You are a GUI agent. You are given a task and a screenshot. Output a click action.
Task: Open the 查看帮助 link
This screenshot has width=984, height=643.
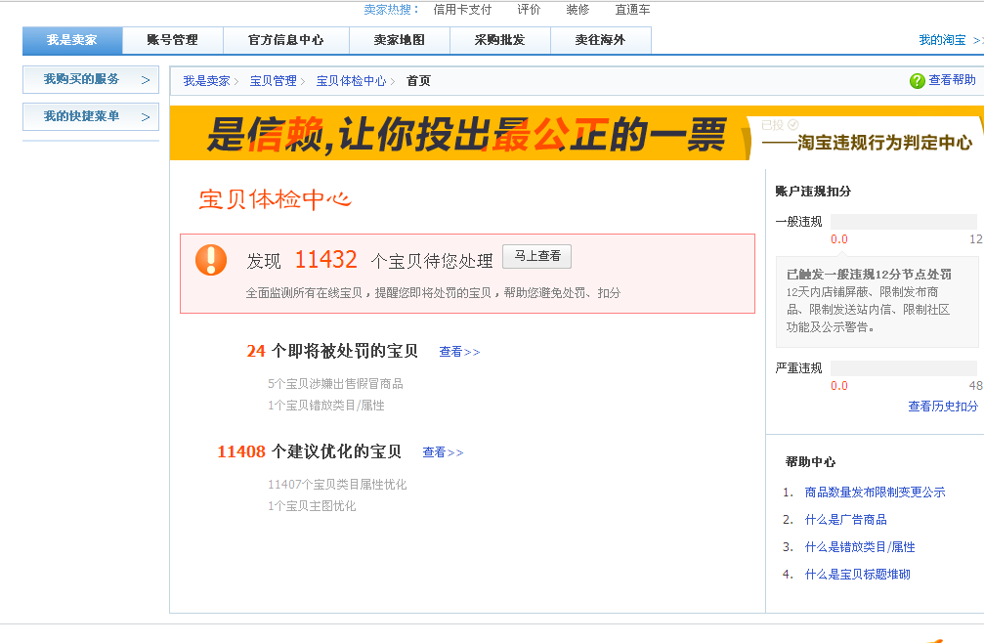pyautogui.click(x=952, y=80)
